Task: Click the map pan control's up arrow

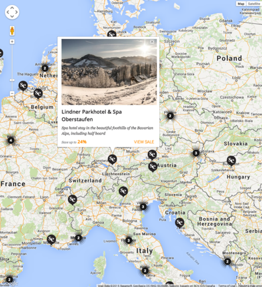Action: click(12, 8)
